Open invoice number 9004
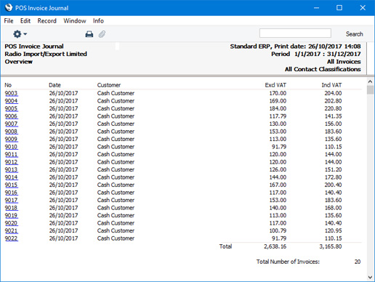Image resolution: width=375 pixels, height=282 pixels. click(x=12, y=101)
